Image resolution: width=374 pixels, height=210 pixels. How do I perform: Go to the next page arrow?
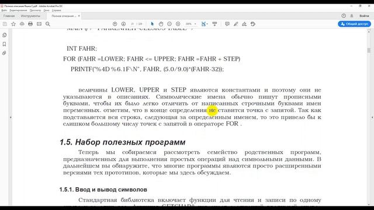pos(123,24)
